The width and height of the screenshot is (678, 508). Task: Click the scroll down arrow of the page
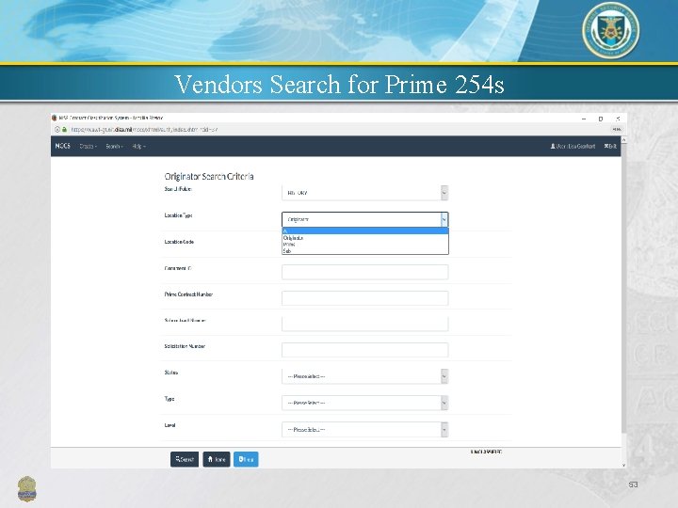coord(623,466)
